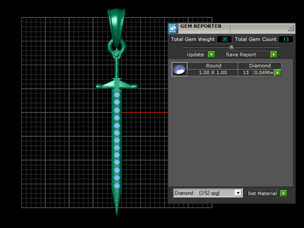Click green arrow next to Update
Viewport: 304px width, 228px height.
tap(212, 54)
